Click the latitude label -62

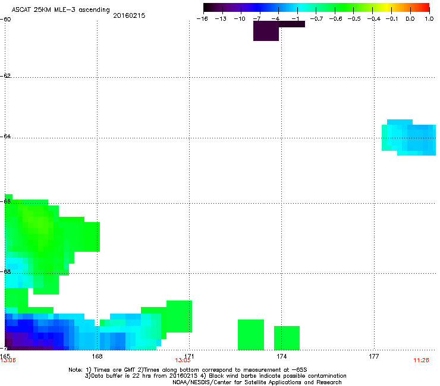point(5,75)
